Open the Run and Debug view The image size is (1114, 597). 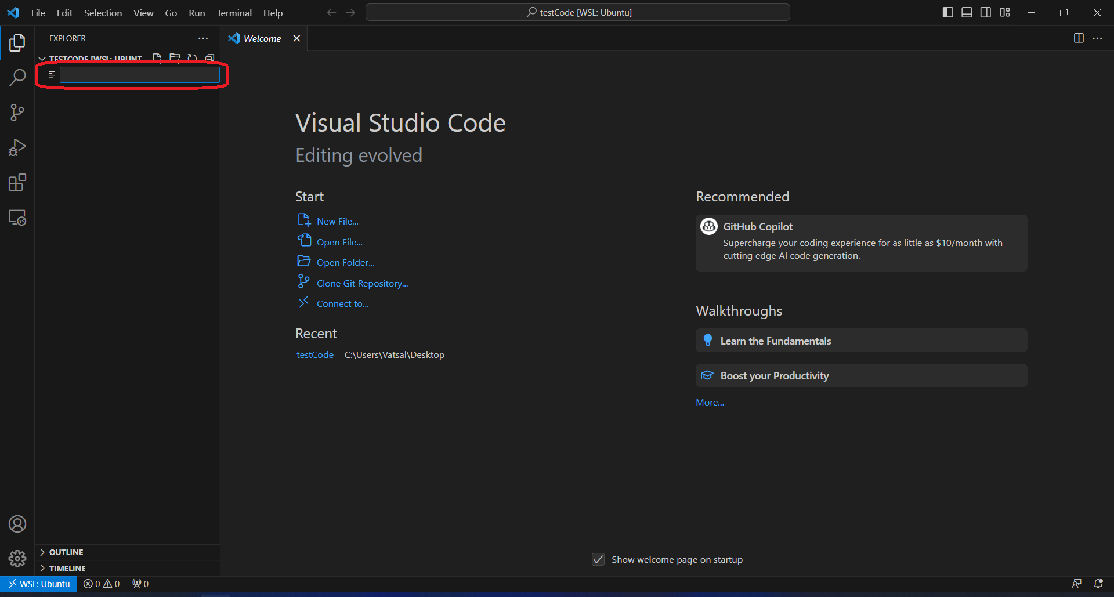click(17, 148)
